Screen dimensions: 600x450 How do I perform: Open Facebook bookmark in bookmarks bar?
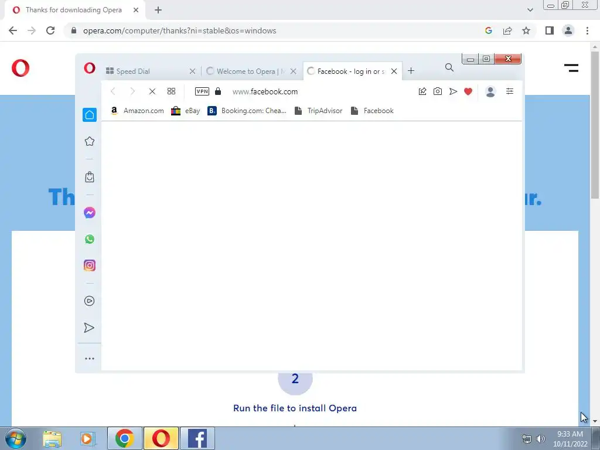point(372,111)
